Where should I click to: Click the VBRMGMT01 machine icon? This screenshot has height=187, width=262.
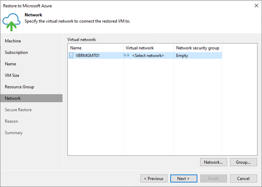[71, 55]
